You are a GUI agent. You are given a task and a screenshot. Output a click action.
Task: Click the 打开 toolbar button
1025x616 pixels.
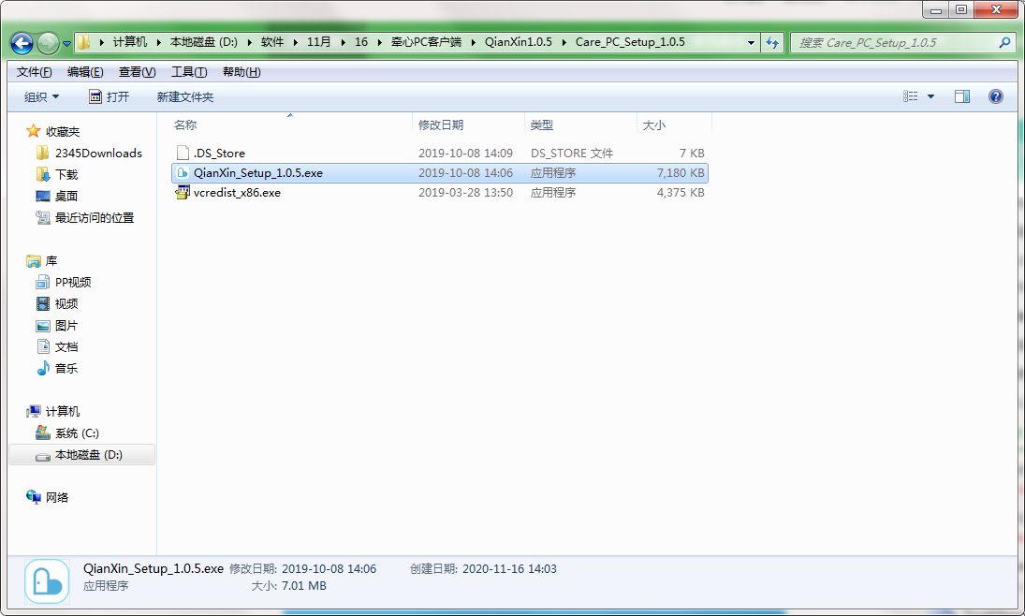(x=110, y=96)
